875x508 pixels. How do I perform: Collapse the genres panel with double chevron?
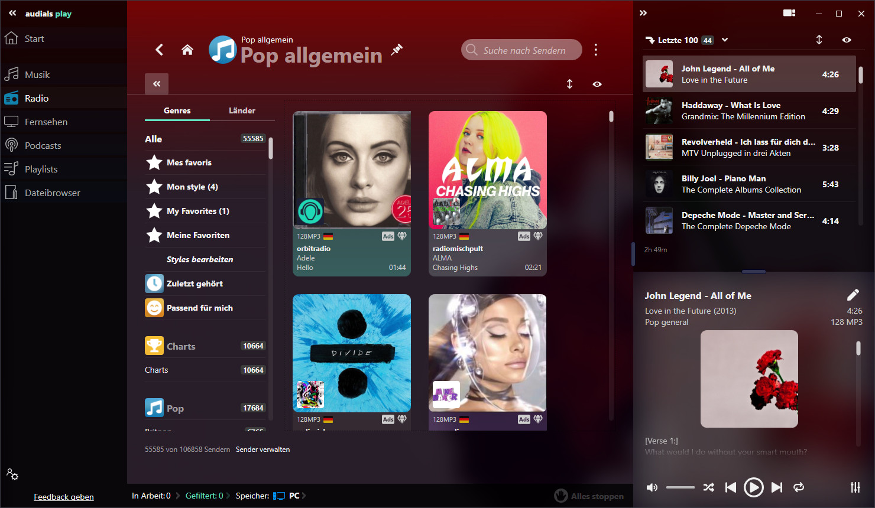coord(157,84)
